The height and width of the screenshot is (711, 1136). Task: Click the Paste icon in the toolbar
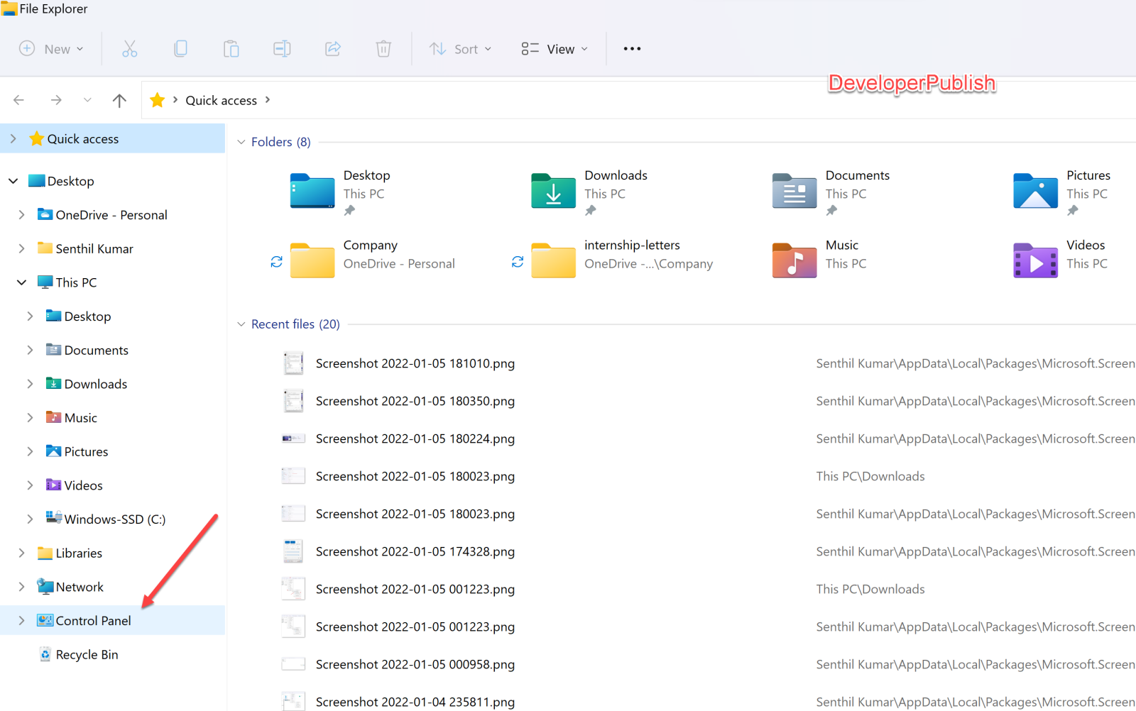231,48
